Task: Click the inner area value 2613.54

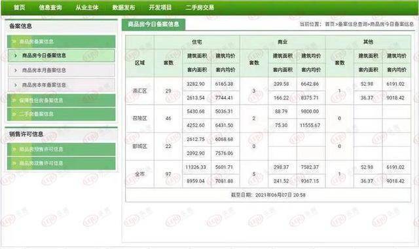Action: pos(196,98)
